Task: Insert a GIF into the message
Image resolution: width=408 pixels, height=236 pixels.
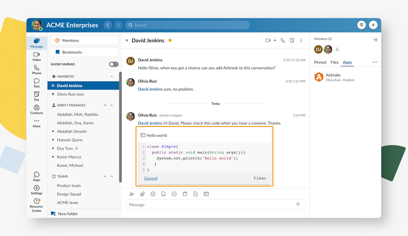Action: 163,194
